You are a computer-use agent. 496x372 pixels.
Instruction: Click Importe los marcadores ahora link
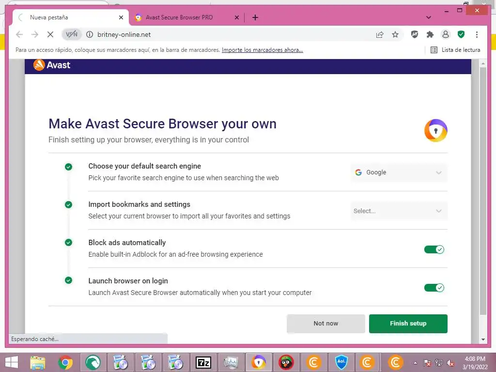[262, 50]
